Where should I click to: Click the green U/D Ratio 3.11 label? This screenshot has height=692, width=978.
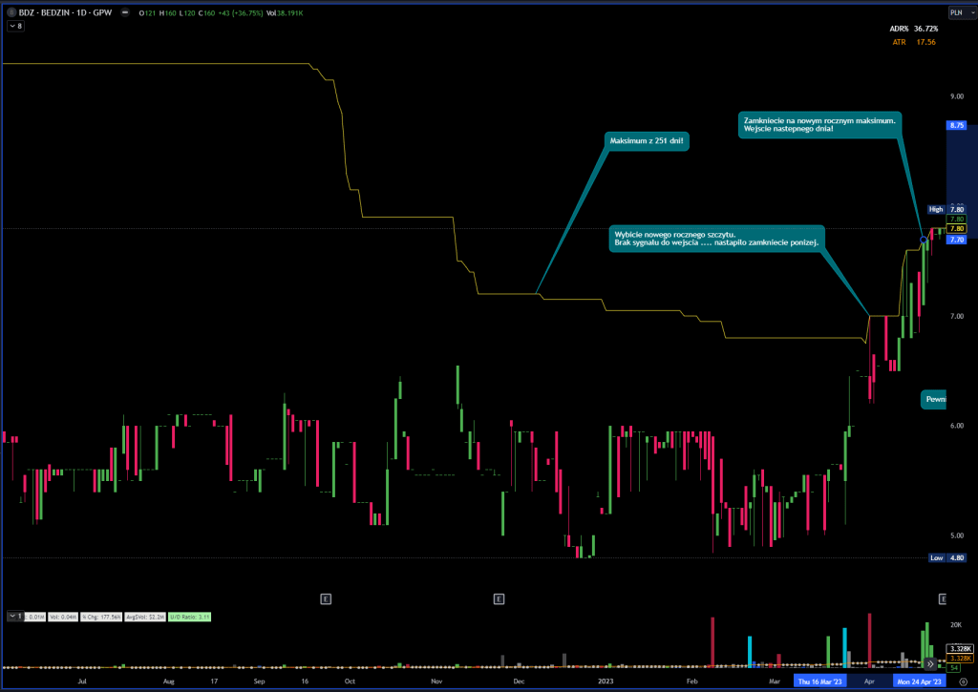(190, 618)
